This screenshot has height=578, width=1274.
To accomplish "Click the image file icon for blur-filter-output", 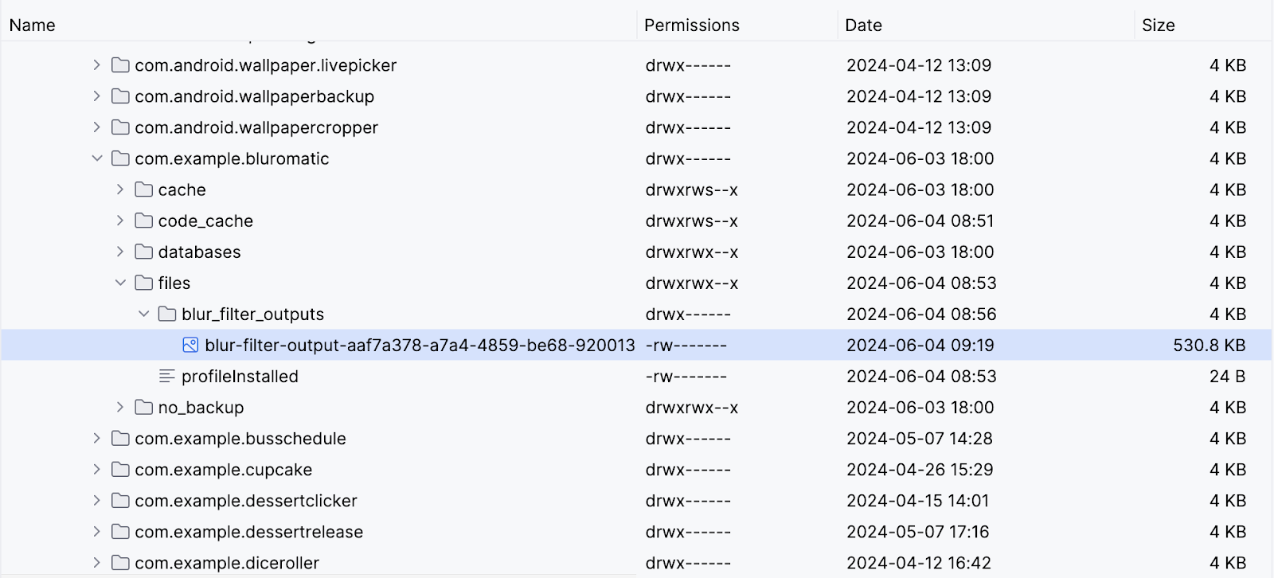I will [x=190, y=345].
